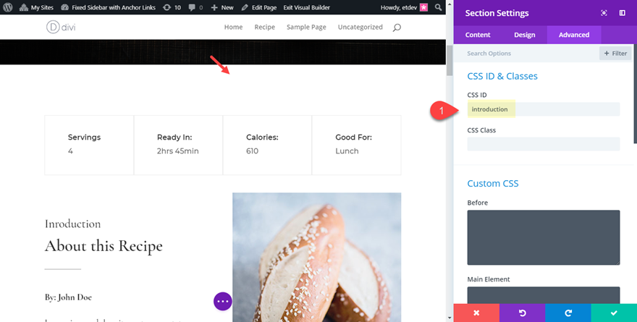The image size is (637, 322).
Task: Click the purple three-dots builder button
Action: [222, 301]
